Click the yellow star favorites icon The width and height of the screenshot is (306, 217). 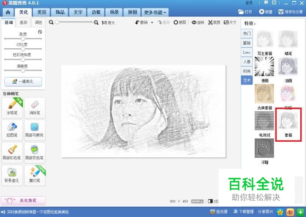280,212
